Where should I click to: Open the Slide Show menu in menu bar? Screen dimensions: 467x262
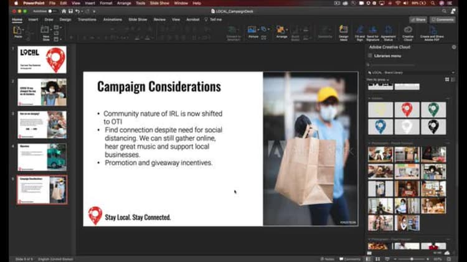159,3
